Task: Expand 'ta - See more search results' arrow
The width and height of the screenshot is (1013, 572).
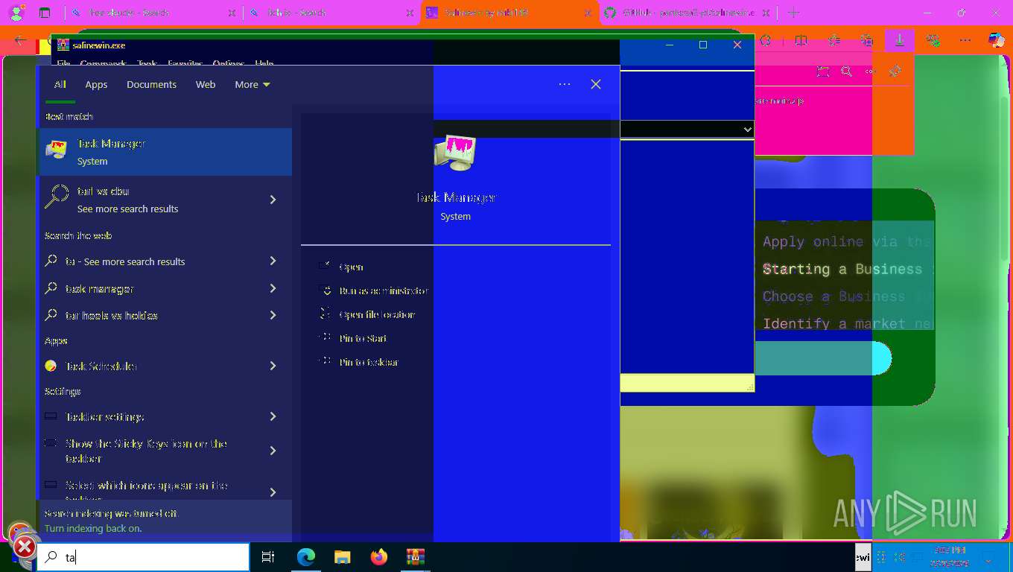Action: tap(273, 261)
